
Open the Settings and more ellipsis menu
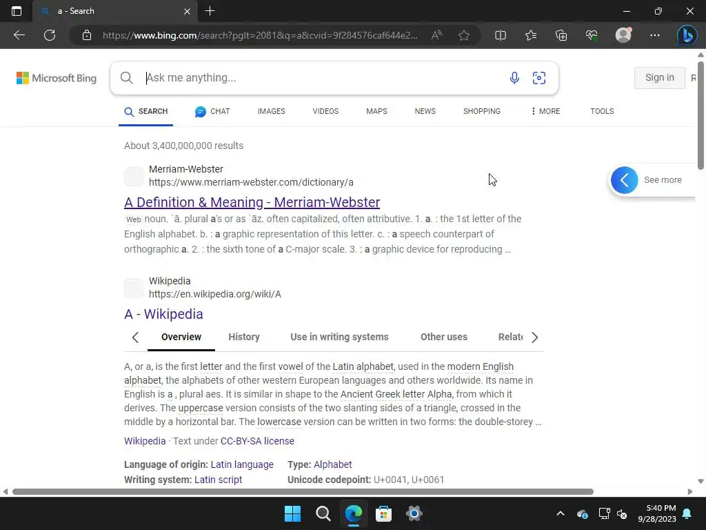tap(655, 35)
